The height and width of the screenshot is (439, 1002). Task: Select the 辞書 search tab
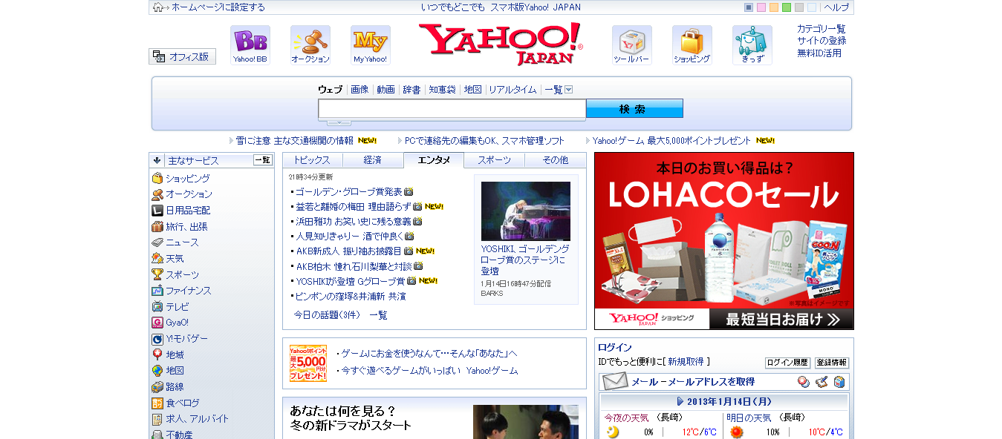411,90
